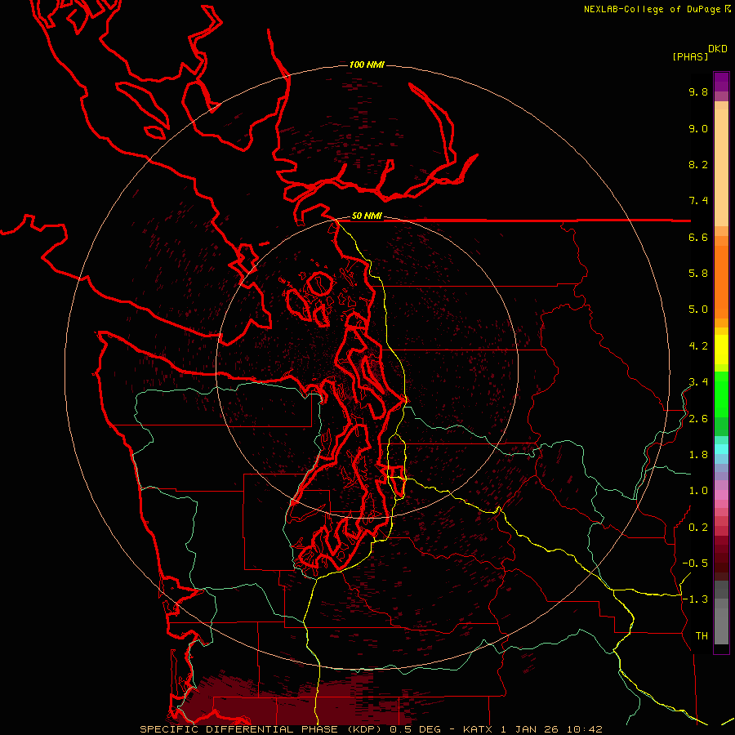Viewport: 735px width, 735px height.
Task: Select the 5.0 legend value
Action: (x=698, y=310)
